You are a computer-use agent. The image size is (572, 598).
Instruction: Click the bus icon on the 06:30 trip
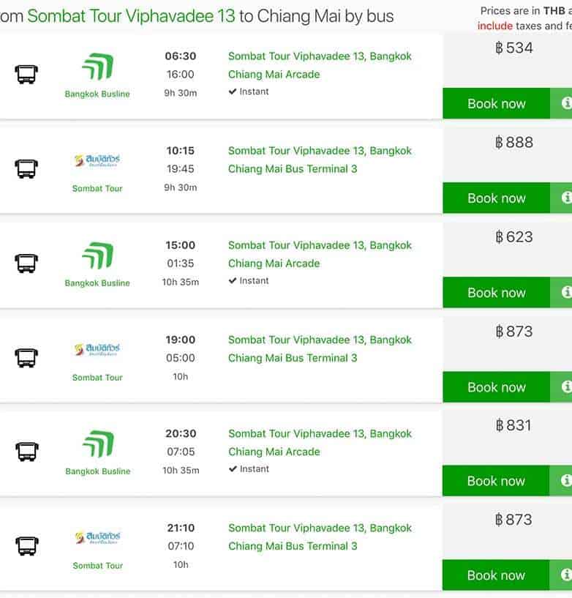point(26,75)
